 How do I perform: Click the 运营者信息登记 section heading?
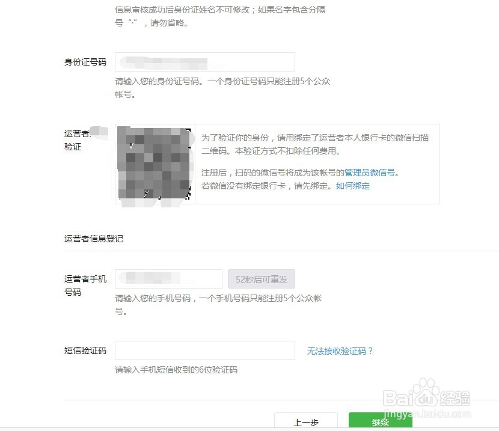(94, 239)
